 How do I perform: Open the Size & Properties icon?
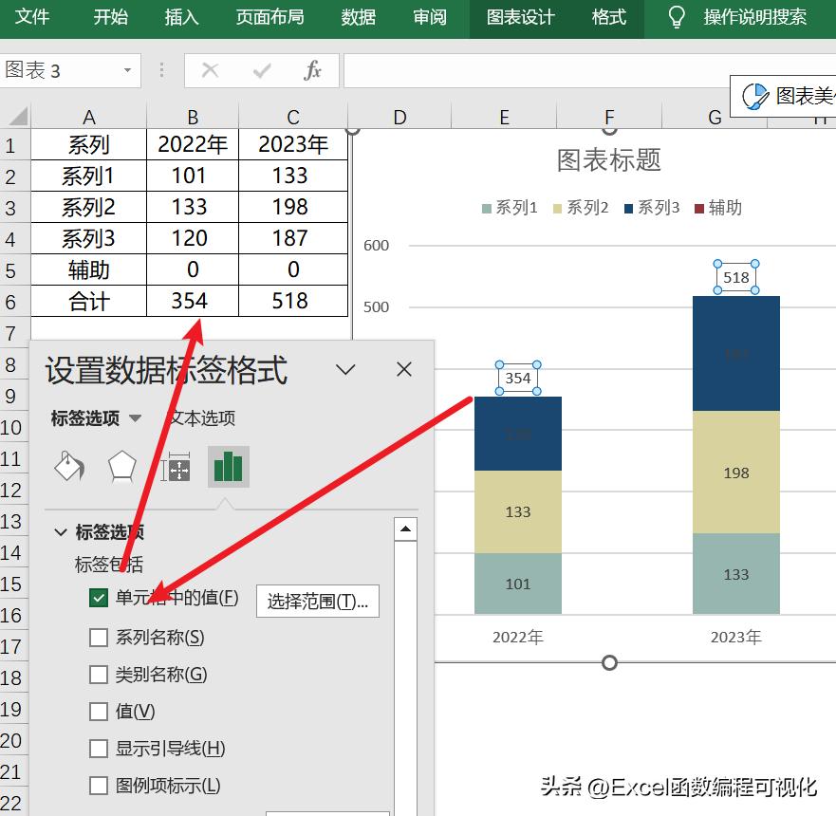176,467
